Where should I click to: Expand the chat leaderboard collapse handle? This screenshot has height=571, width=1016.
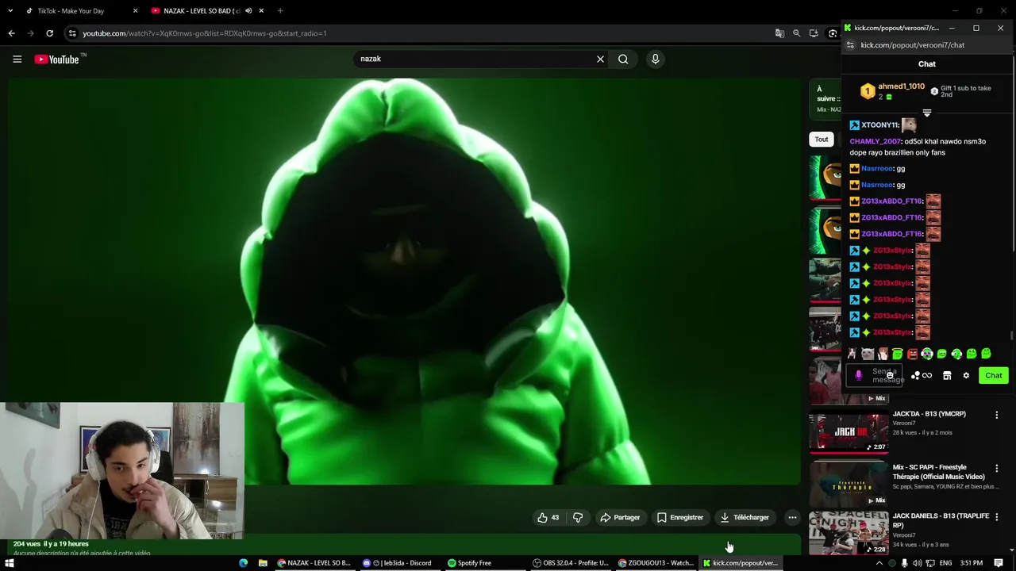coord(927,113)
